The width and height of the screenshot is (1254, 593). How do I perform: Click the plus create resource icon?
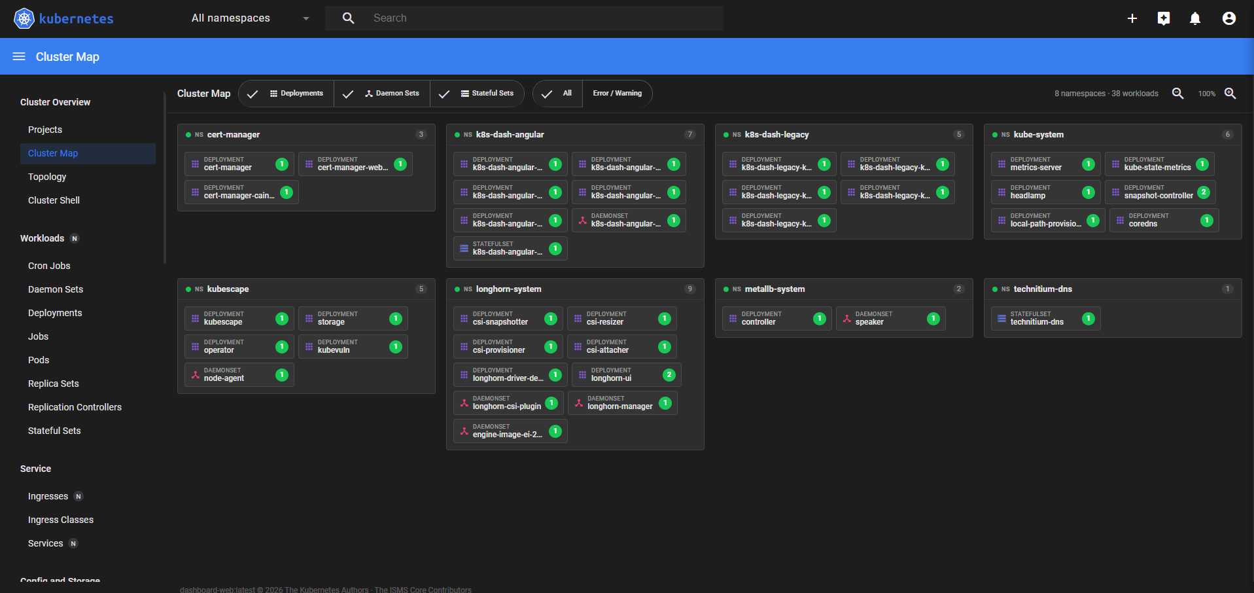1132,18
